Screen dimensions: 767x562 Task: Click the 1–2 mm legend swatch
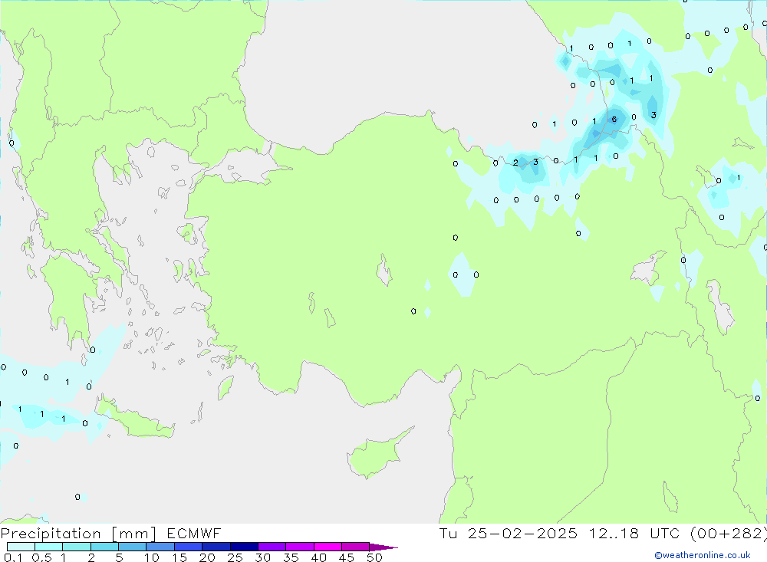click(x=77, y=547)
